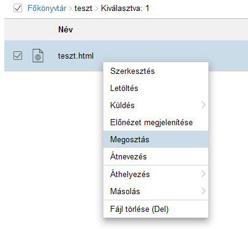
Task: Click the Kiválasztva: 1 selection label
Action: [x=125, y=9]
